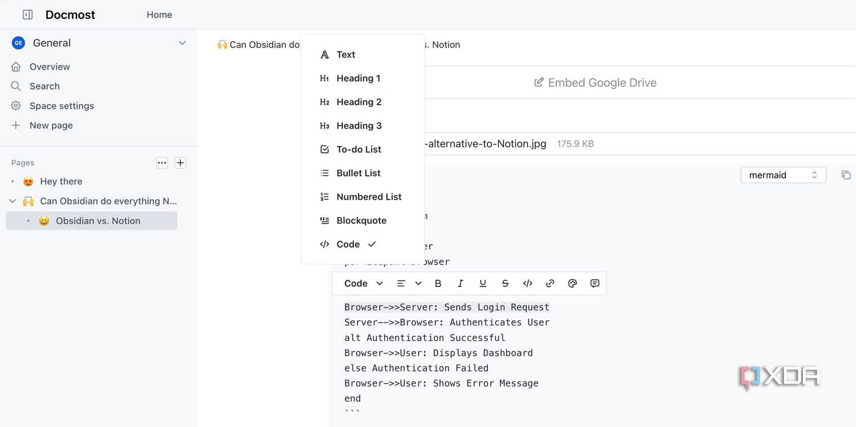
Task: Go to the Home link
Action: (159, 15)
